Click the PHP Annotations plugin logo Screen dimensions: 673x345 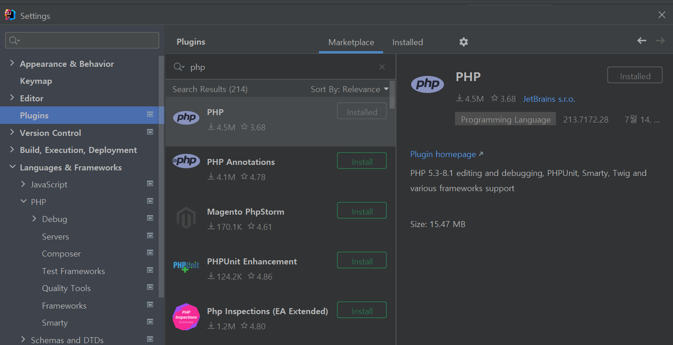point(186,161)
